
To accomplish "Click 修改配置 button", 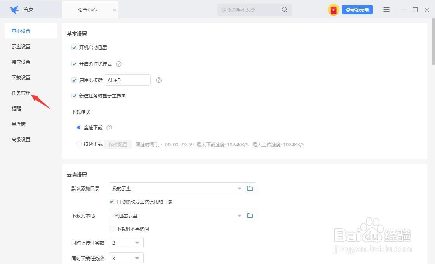I will tap(118, 144).
